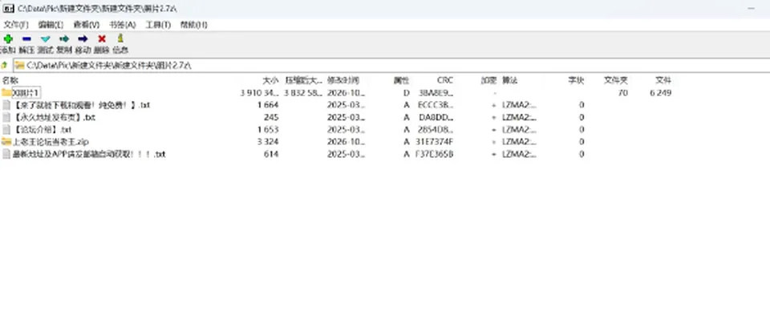Click the file icon of the 614 byte txt
This screenshot has height=319, width=770.
point(6,154)
